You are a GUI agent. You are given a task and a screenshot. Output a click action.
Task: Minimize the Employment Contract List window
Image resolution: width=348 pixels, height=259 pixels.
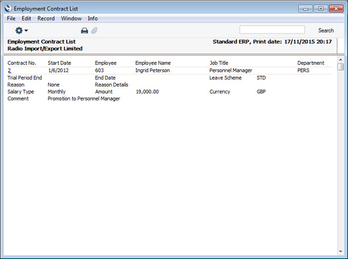306,9
